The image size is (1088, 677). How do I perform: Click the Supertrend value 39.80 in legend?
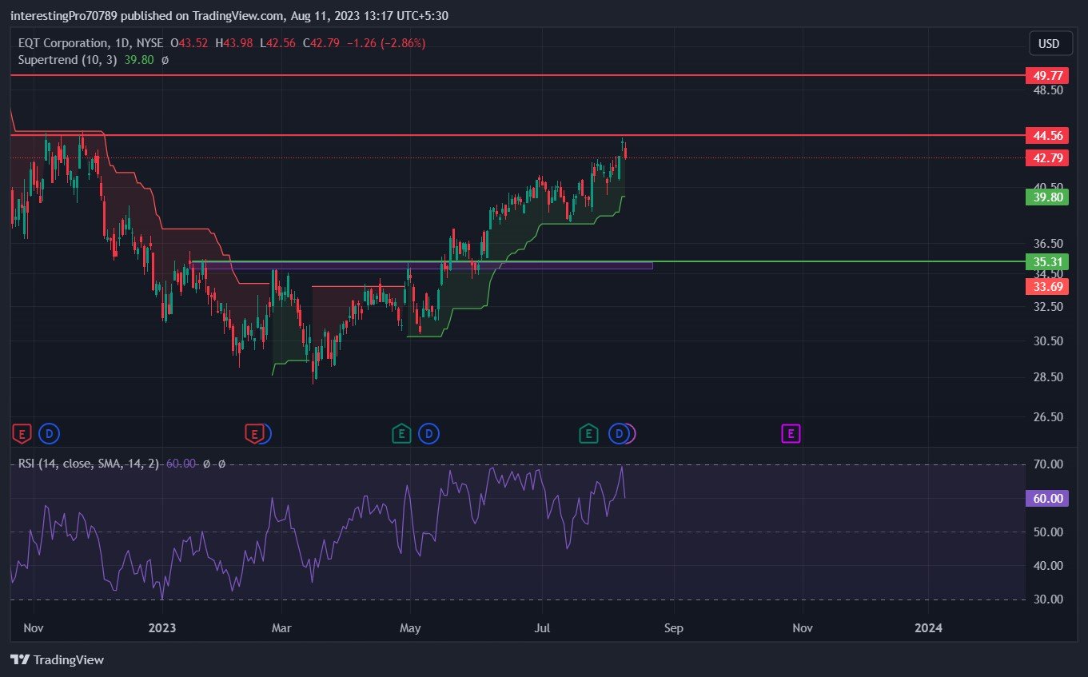(139, 60)
